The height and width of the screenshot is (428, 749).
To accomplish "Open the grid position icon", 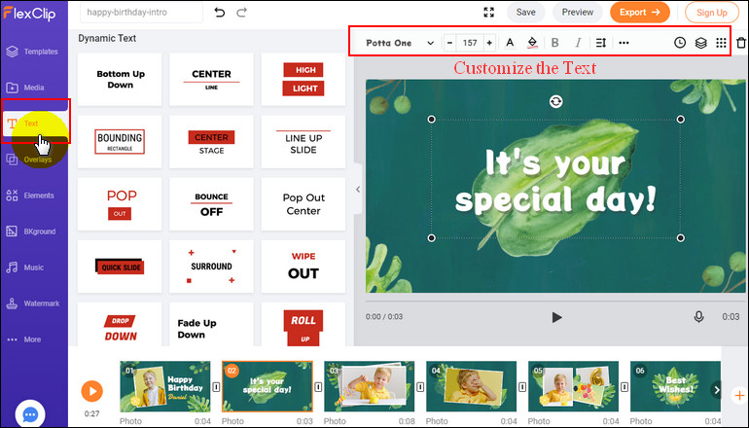I will pos(722,43).
